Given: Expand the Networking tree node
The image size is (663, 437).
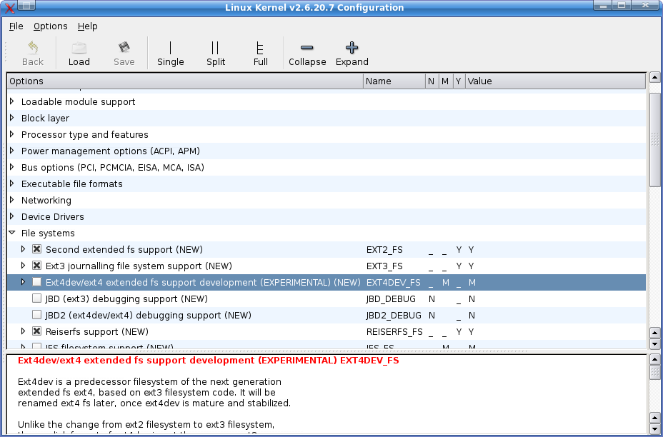Looking at the screenshot, I should pyautogui.click(x=12, y=201).
